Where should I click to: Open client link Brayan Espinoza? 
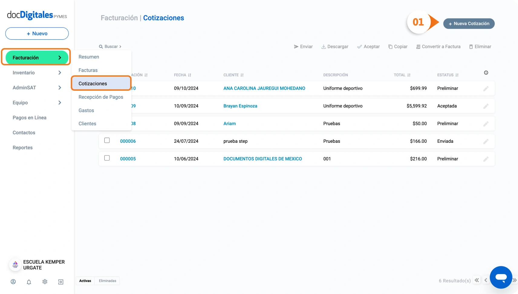pyautogui.click(x=240, y=106)
